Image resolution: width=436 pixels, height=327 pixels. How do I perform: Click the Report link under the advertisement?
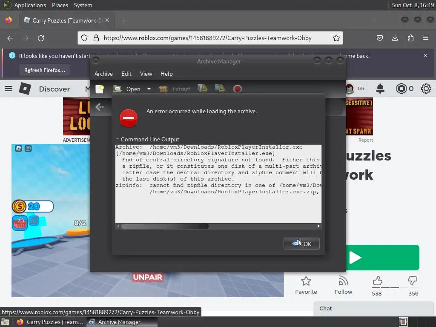(365, 140)
